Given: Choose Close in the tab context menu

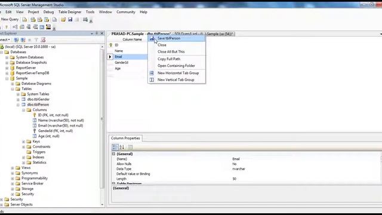Looking at the screenshot, I should click(x=177, y=45).
